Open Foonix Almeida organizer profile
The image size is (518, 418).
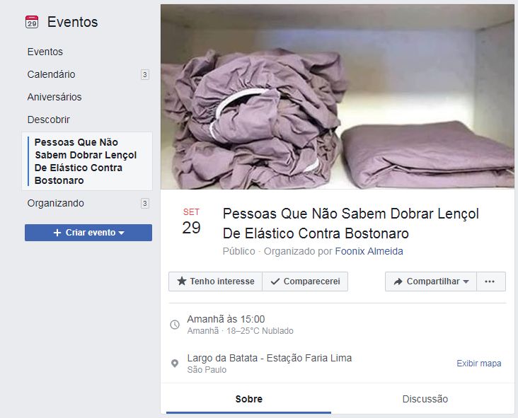[369, 251]
